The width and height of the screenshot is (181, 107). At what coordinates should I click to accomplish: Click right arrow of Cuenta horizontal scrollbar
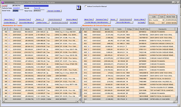[77, 101]
